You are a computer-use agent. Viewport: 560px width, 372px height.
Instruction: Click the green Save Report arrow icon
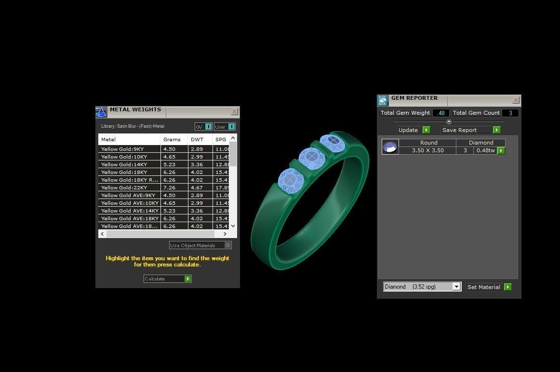coord(496,130)
